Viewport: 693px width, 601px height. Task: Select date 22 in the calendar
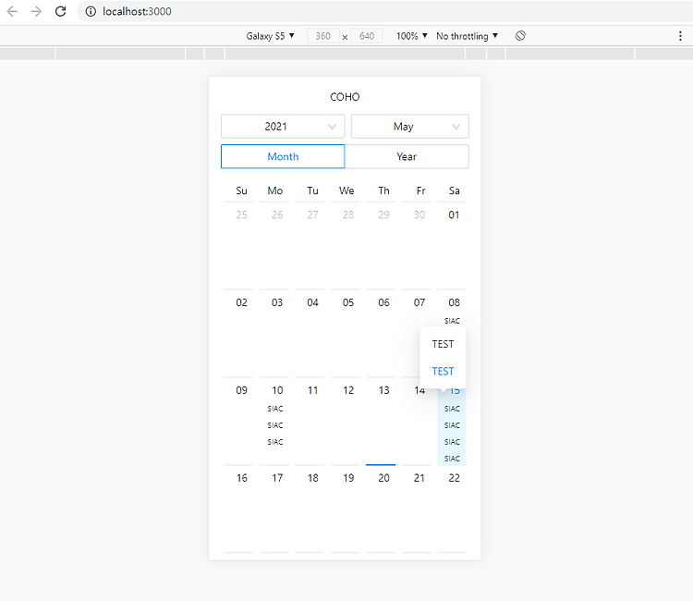(x=454, y=478)
